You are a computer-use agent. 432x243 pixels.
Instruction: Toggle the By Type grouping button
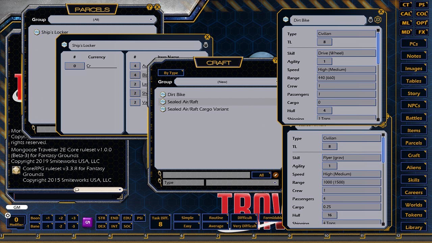pyautogui.click(x=171, y=73)
